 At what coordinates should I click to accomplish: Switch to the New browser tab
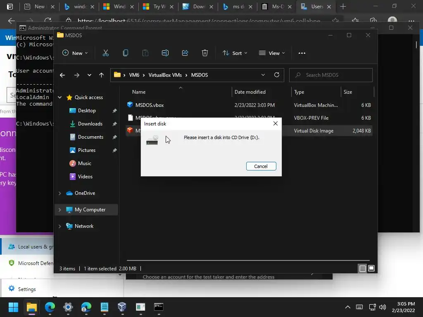(x=39, y=7)
